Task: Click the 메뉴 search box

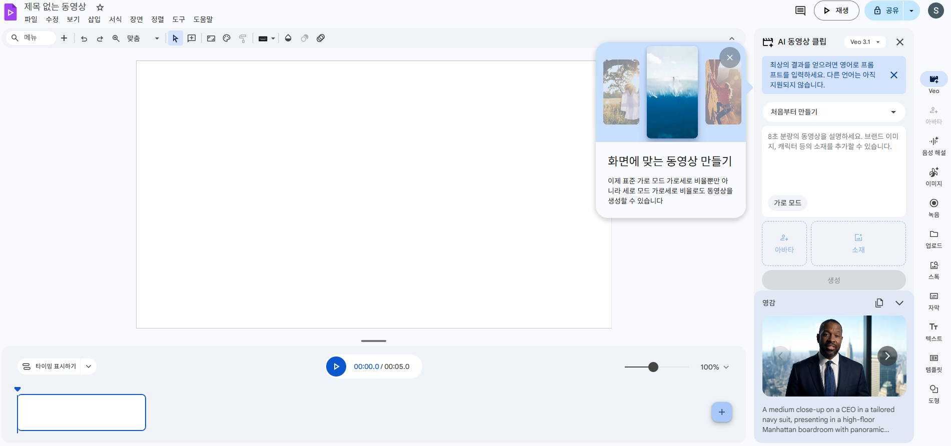Action: tap(31, 38)
